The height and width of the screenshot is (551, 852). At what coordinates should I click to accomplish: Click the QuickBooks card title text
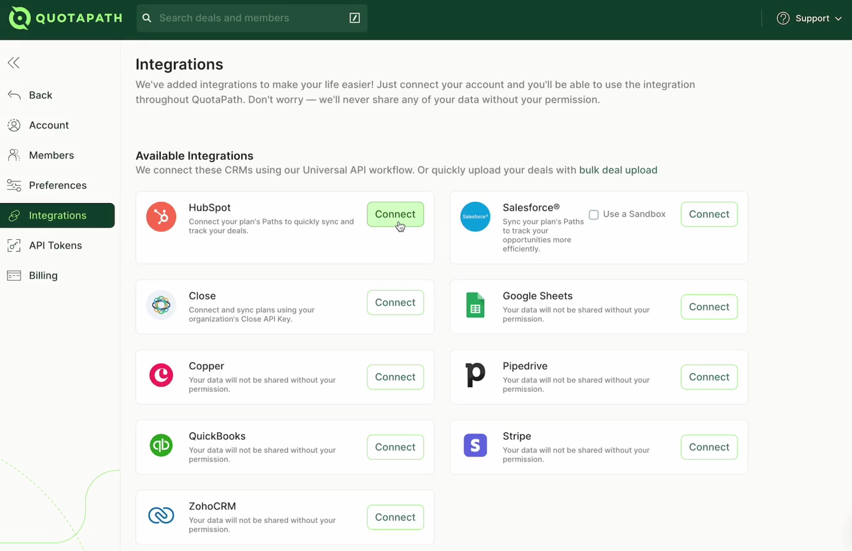tap(217, 437)
